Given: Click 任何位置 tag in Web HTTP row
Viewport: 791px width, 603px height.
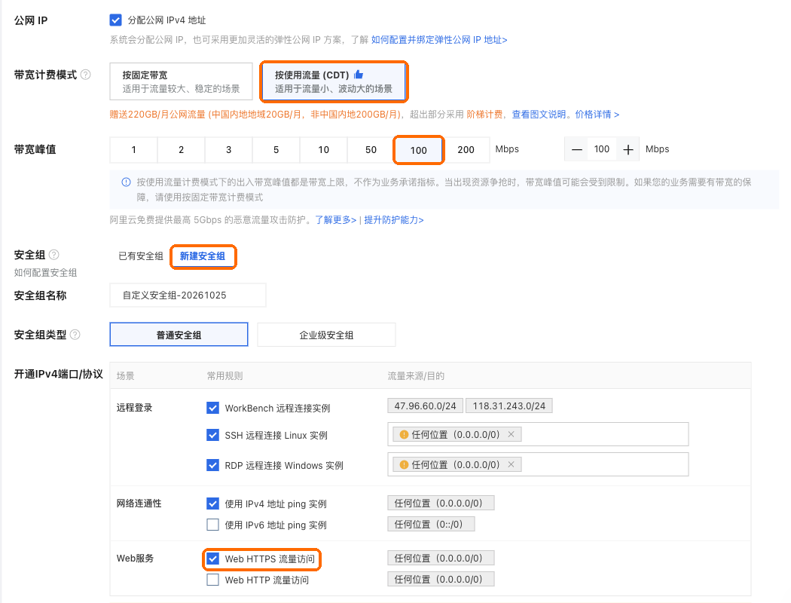Looking at the screenshot, I should tap(441, 580).
